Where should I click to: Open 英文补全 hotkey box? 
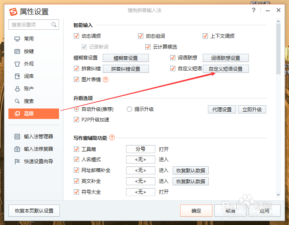point(140,181)
